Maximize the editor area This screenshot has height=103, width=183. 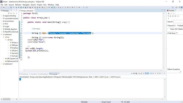pyautogui.click(x=164, y=10)
